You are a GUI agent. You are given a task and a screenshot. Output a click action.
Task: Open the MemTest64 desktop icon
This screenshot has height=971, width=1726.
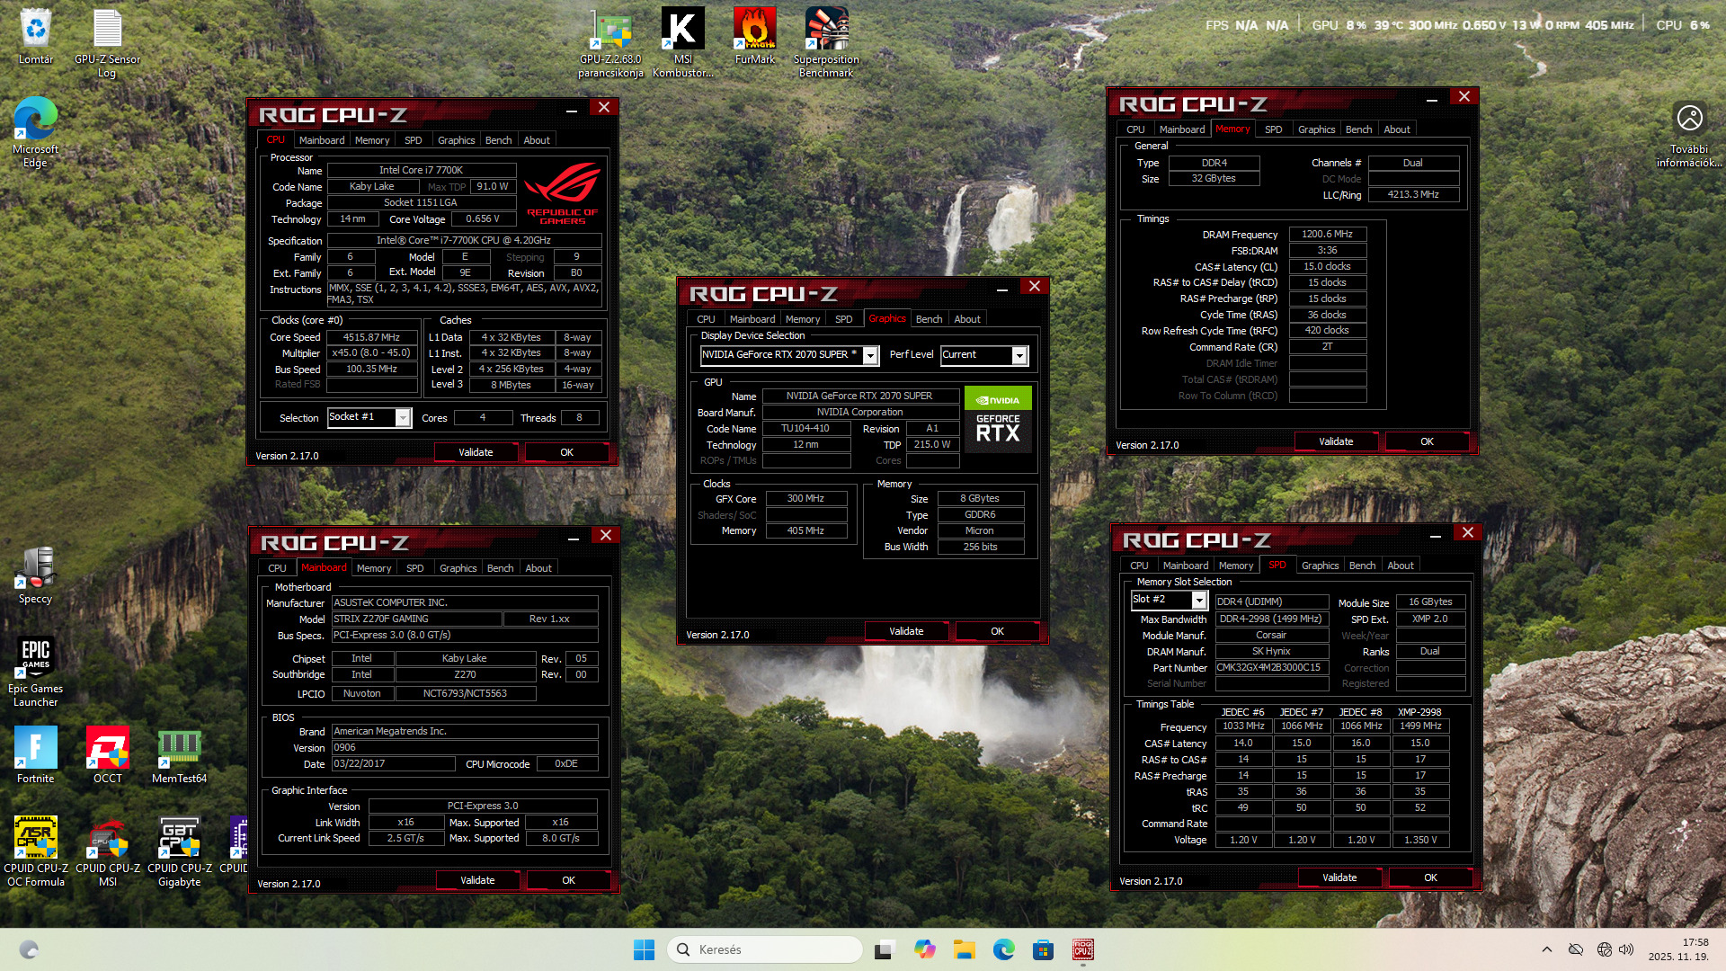point(179,749)
